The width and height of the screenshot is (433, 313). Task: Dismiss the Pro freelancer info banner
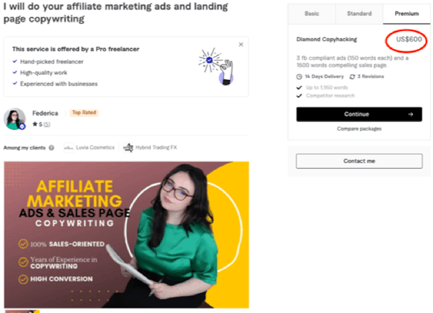(x=241, y=44)
